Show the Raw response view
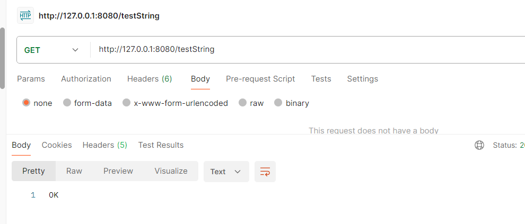The height and width of the screenshot is (224, 525). [74, 171]
